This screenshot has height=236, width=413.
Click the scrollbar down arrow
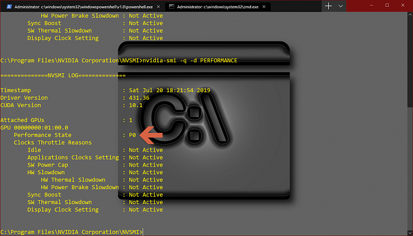click(410, 233)
